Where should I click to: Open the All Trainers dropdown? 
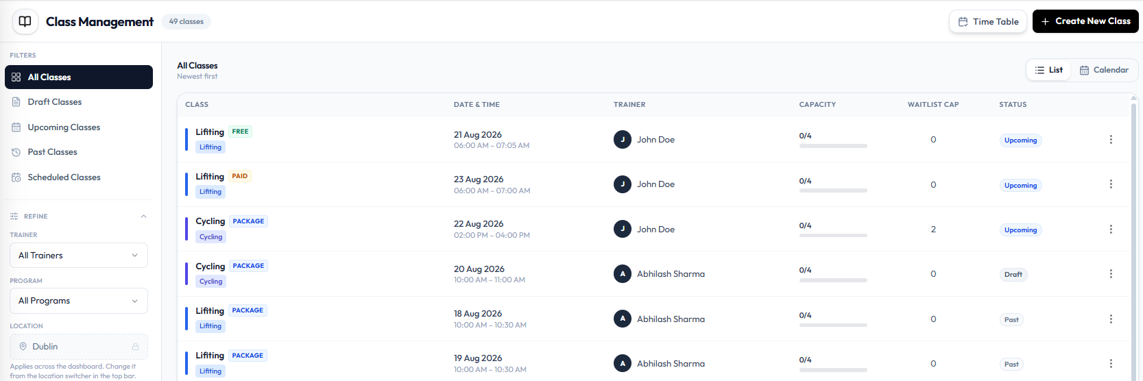click(79, 256)
